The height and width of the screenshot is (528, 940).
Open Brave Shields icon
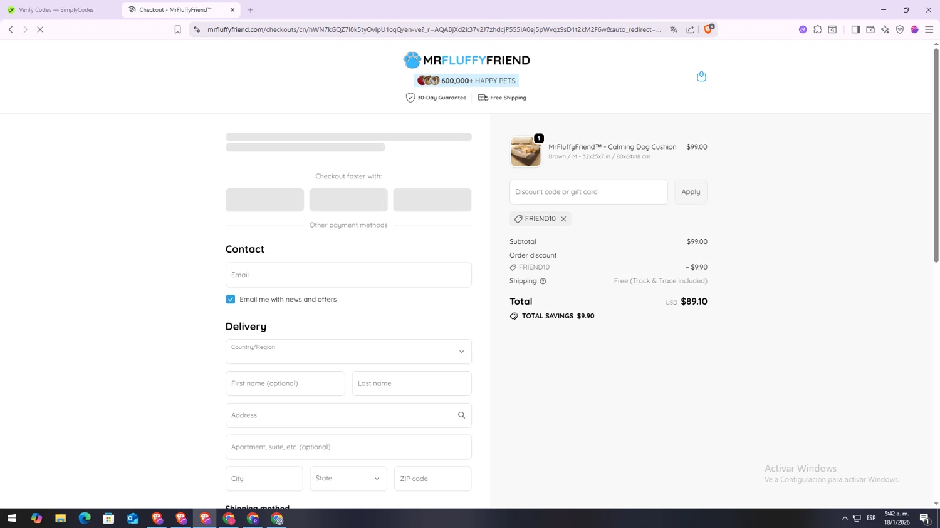coord(709,29)
